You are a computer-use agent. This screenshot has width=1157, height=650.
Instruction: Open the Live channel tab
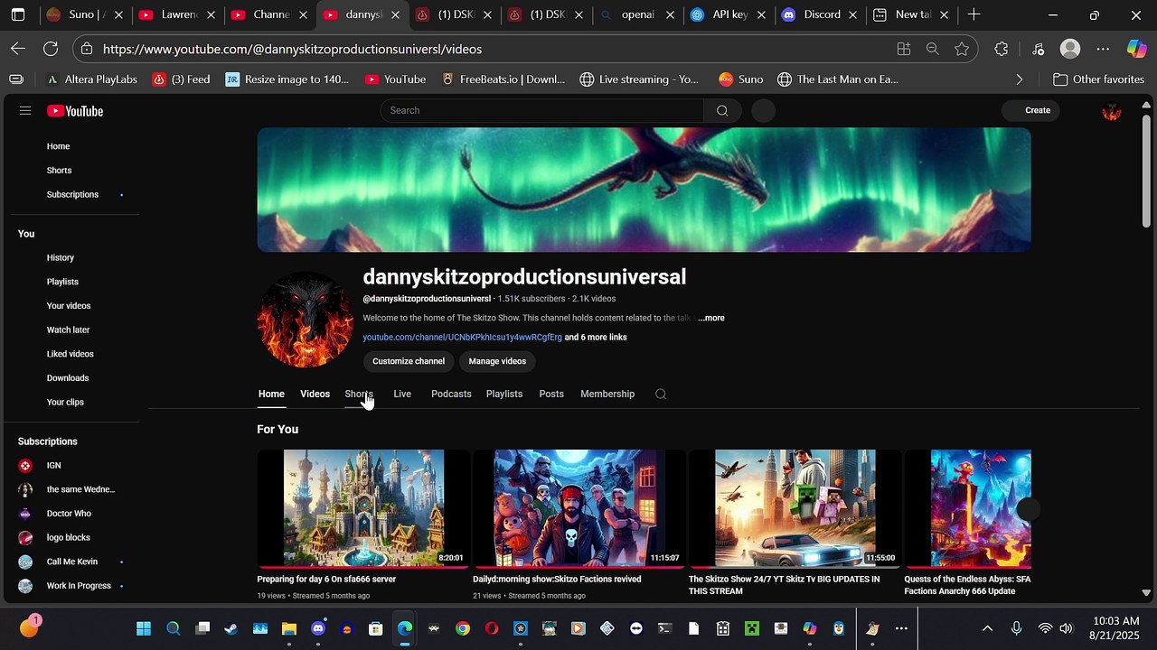tap(402, 394)
